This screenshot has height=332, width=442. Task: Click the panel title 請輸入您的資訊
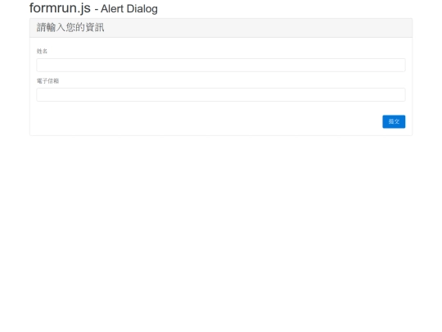point(70,27)
